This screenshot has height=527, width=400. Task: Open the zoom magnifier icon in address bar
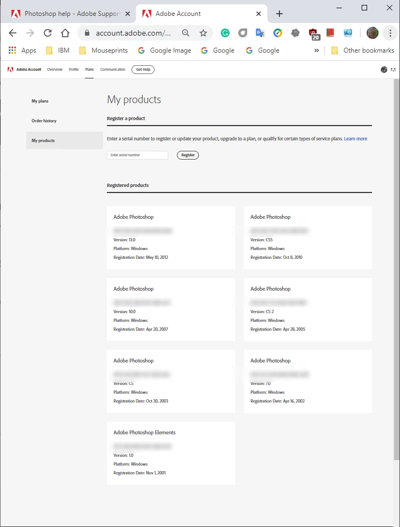pyautogui.click(x=185, y=33)
